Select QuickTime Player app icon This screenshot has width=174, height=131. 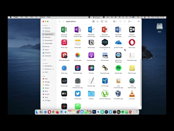pos(118,55)
